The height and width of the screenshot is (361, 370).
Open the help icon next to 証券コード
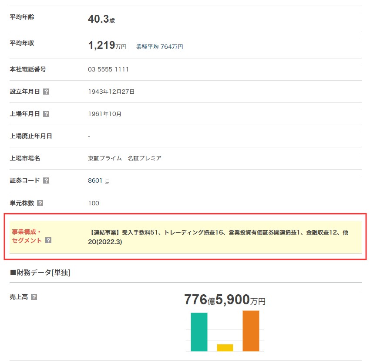click(46, 180)
